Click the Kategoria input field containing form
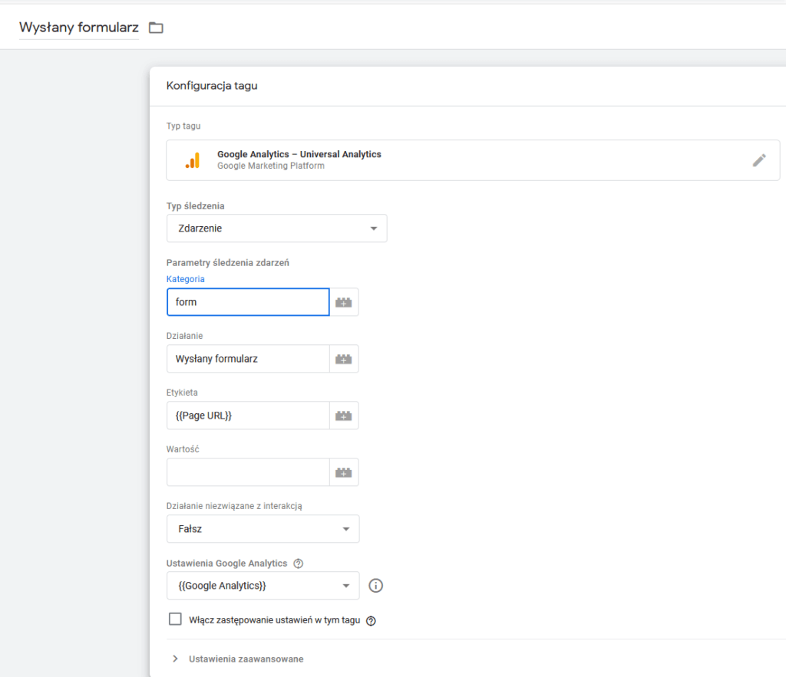Viewport: 786px width, 677px height. click(248, 302)
